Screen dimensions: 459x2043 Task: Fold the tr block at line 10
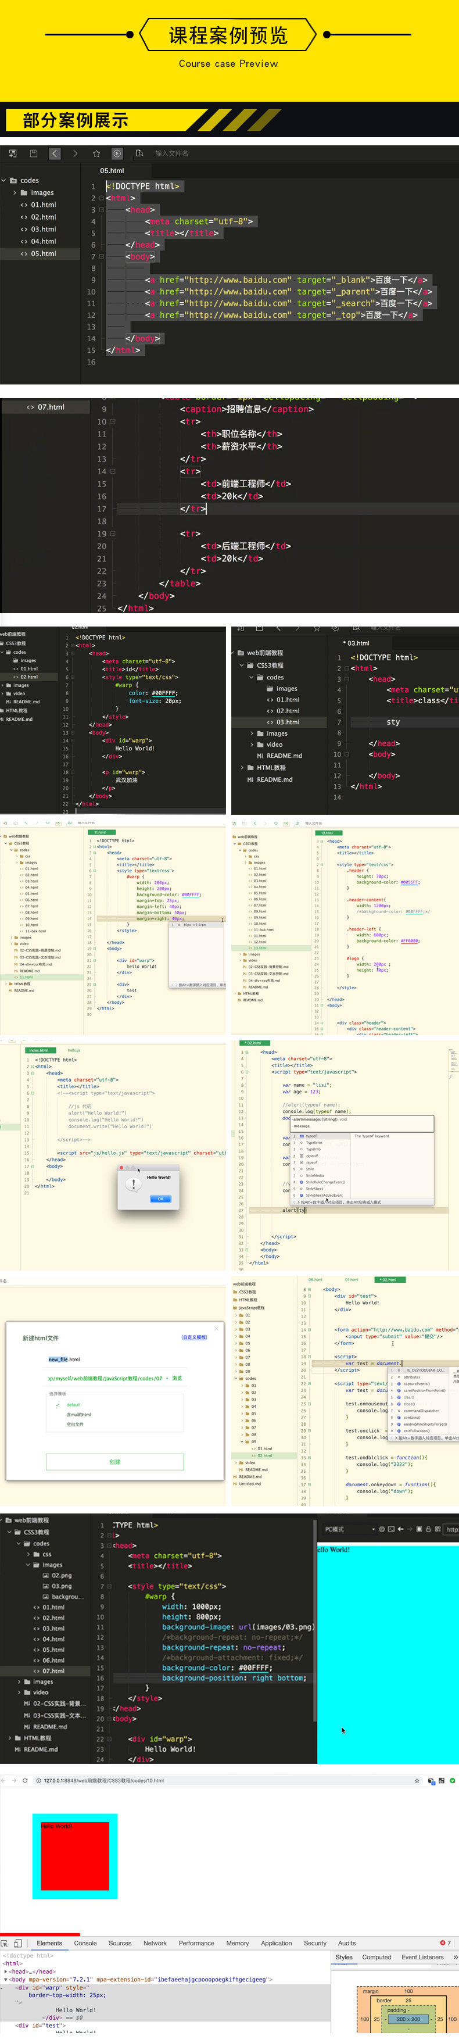pyautogui.click(x=113, y=421)
